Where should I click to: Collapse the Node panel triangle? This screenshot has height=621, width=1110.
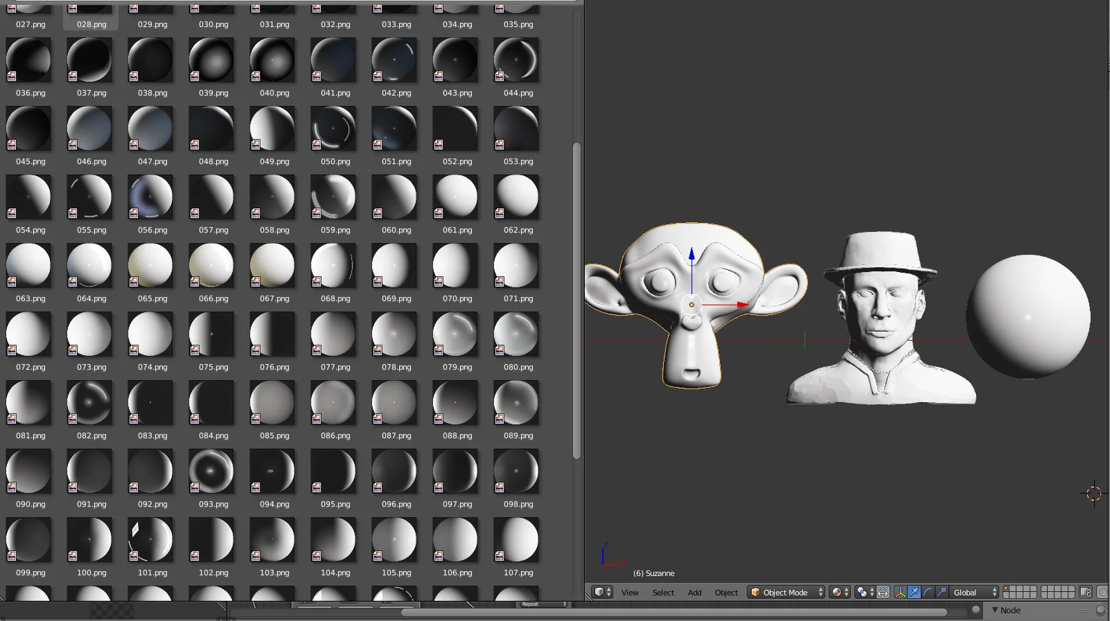[x=995, y=610]
